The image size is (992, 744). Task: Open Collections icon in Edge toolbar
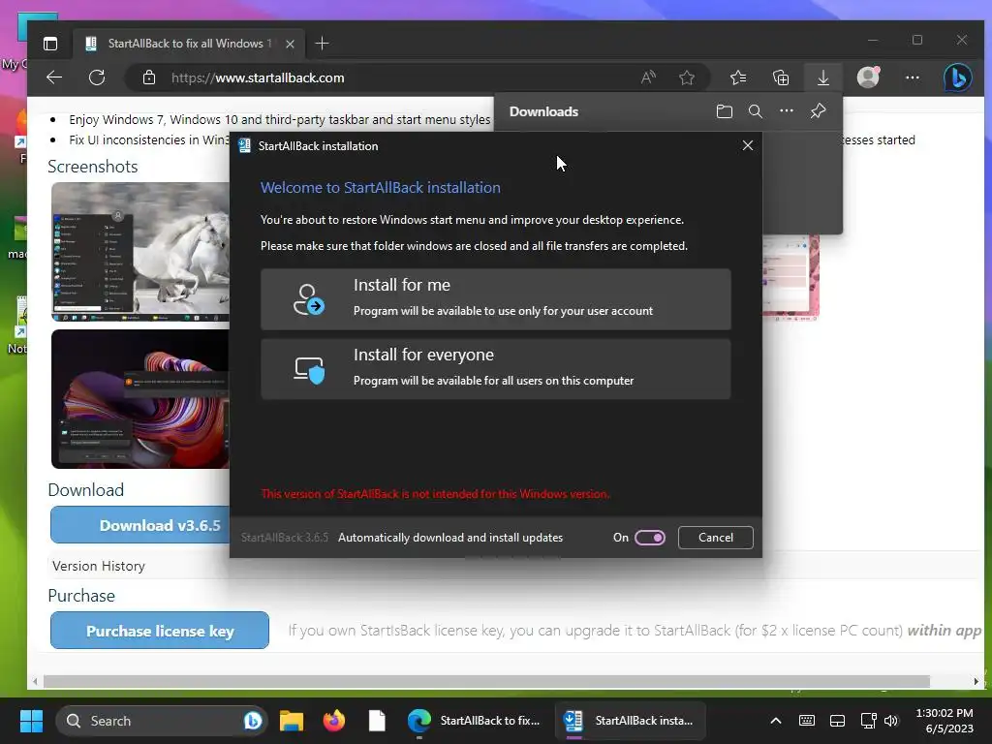(x=781, y=77)
